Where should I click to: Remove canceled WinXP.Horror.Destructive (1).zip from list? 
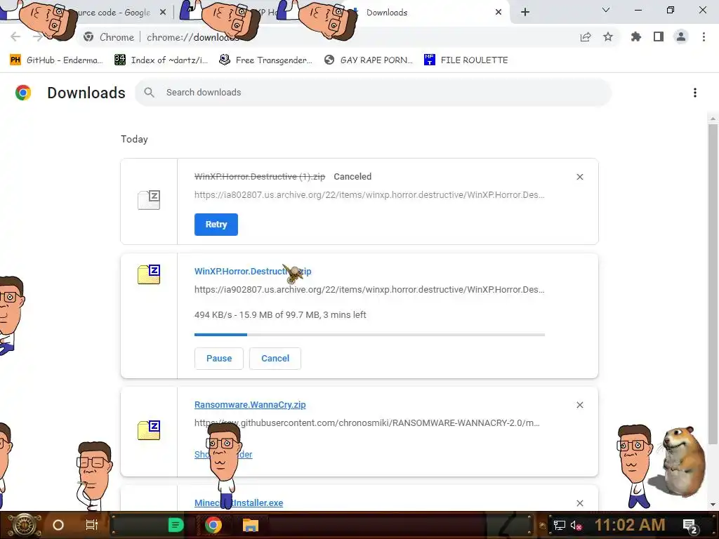580,177
